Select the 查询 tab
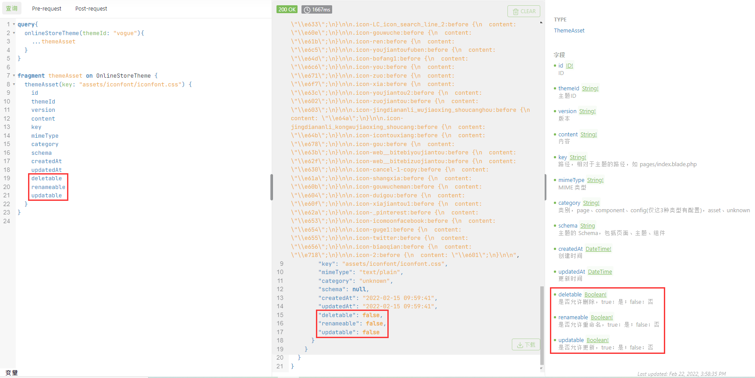This screenshot has height=378, width=755. [12, 9]
